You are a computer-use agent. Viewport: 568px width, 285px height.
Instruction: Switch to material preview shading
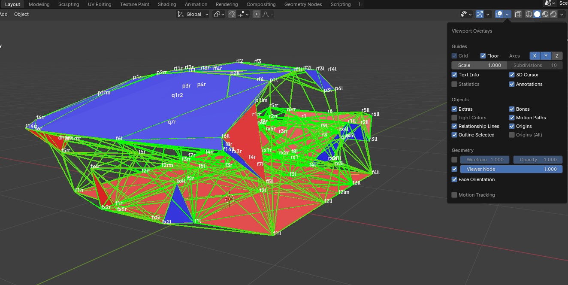click(x=545, y=14)
